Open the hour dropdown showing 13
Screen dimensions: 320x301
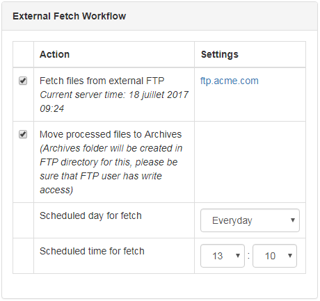tap(223, 256)
